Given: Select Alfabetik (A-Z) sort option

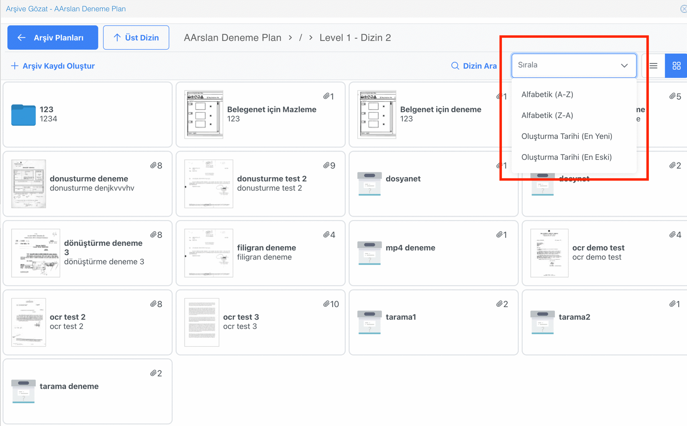Looking at the screenshot, I should coord(547,94).
